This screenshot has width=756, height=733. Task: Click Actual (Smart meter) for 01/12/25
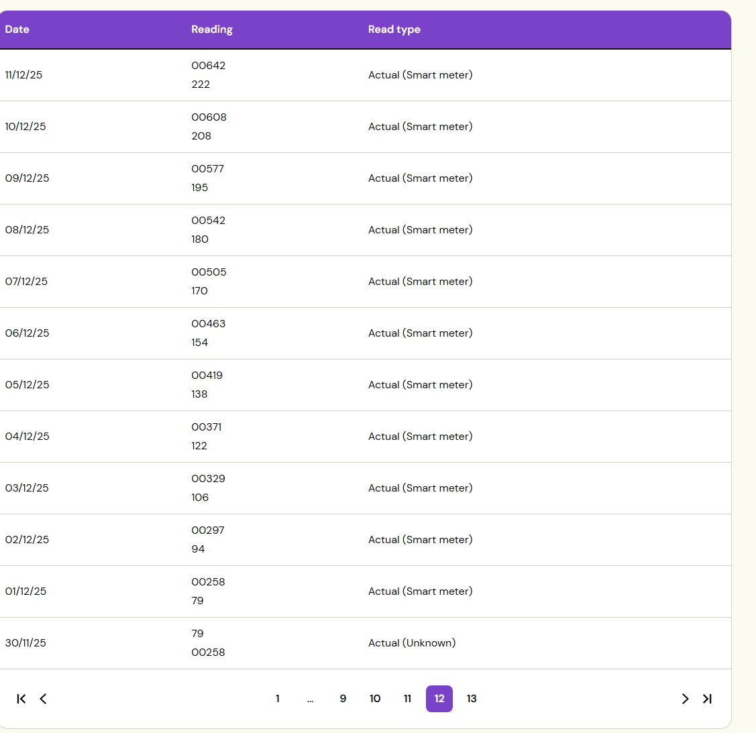(x=421, y=591)
